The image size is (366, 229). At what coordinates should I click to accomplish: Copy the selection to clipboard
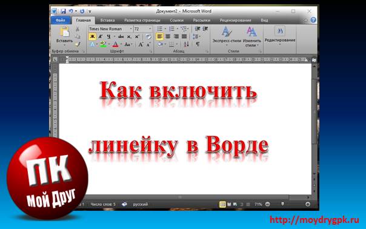pyautogui.click(x=78, y=36)
